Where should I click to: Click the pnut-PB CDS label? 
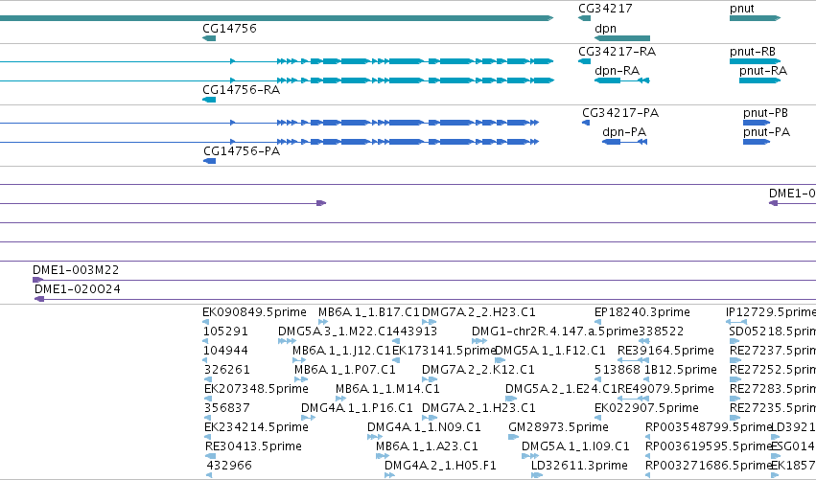pyautogui.click(x=765, y=113)
